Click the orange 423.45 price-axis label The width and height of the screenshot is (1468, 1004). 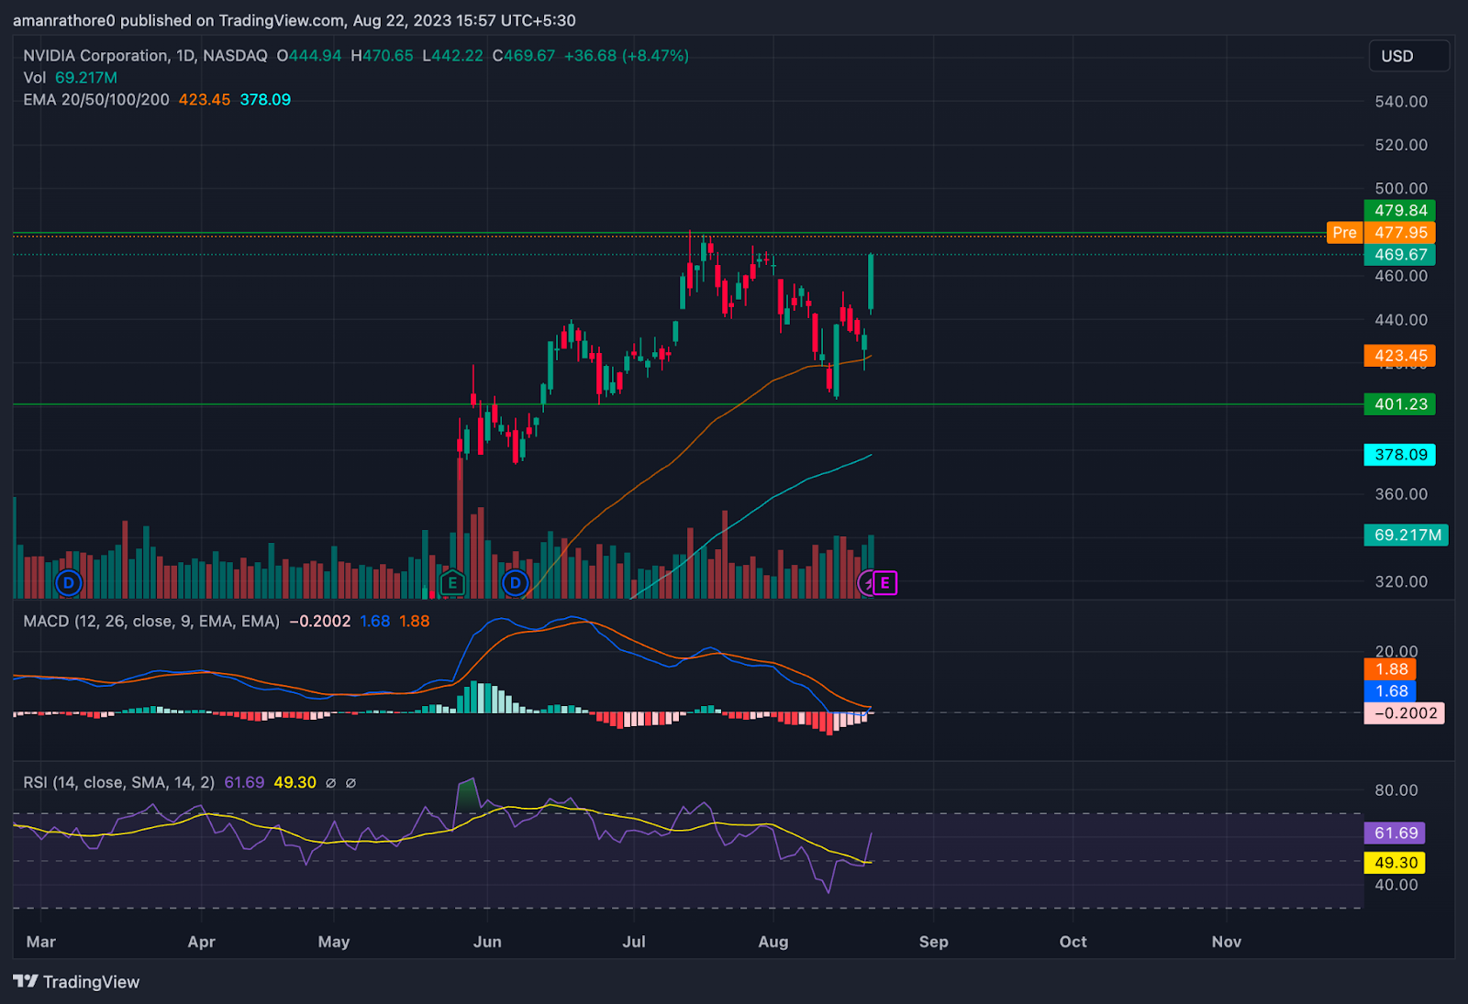1400,356
